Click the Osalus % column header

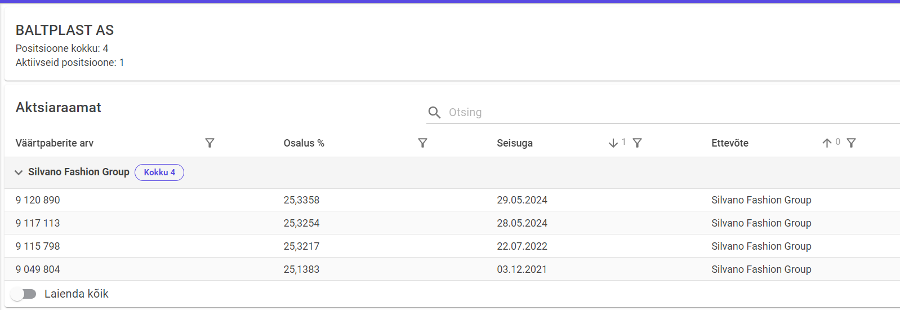coord(304,143)
